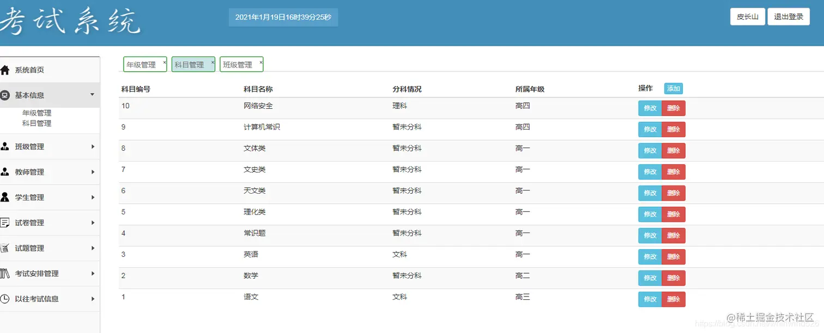Click the 添加 button

pyautogui.click(x=674, y=89)
